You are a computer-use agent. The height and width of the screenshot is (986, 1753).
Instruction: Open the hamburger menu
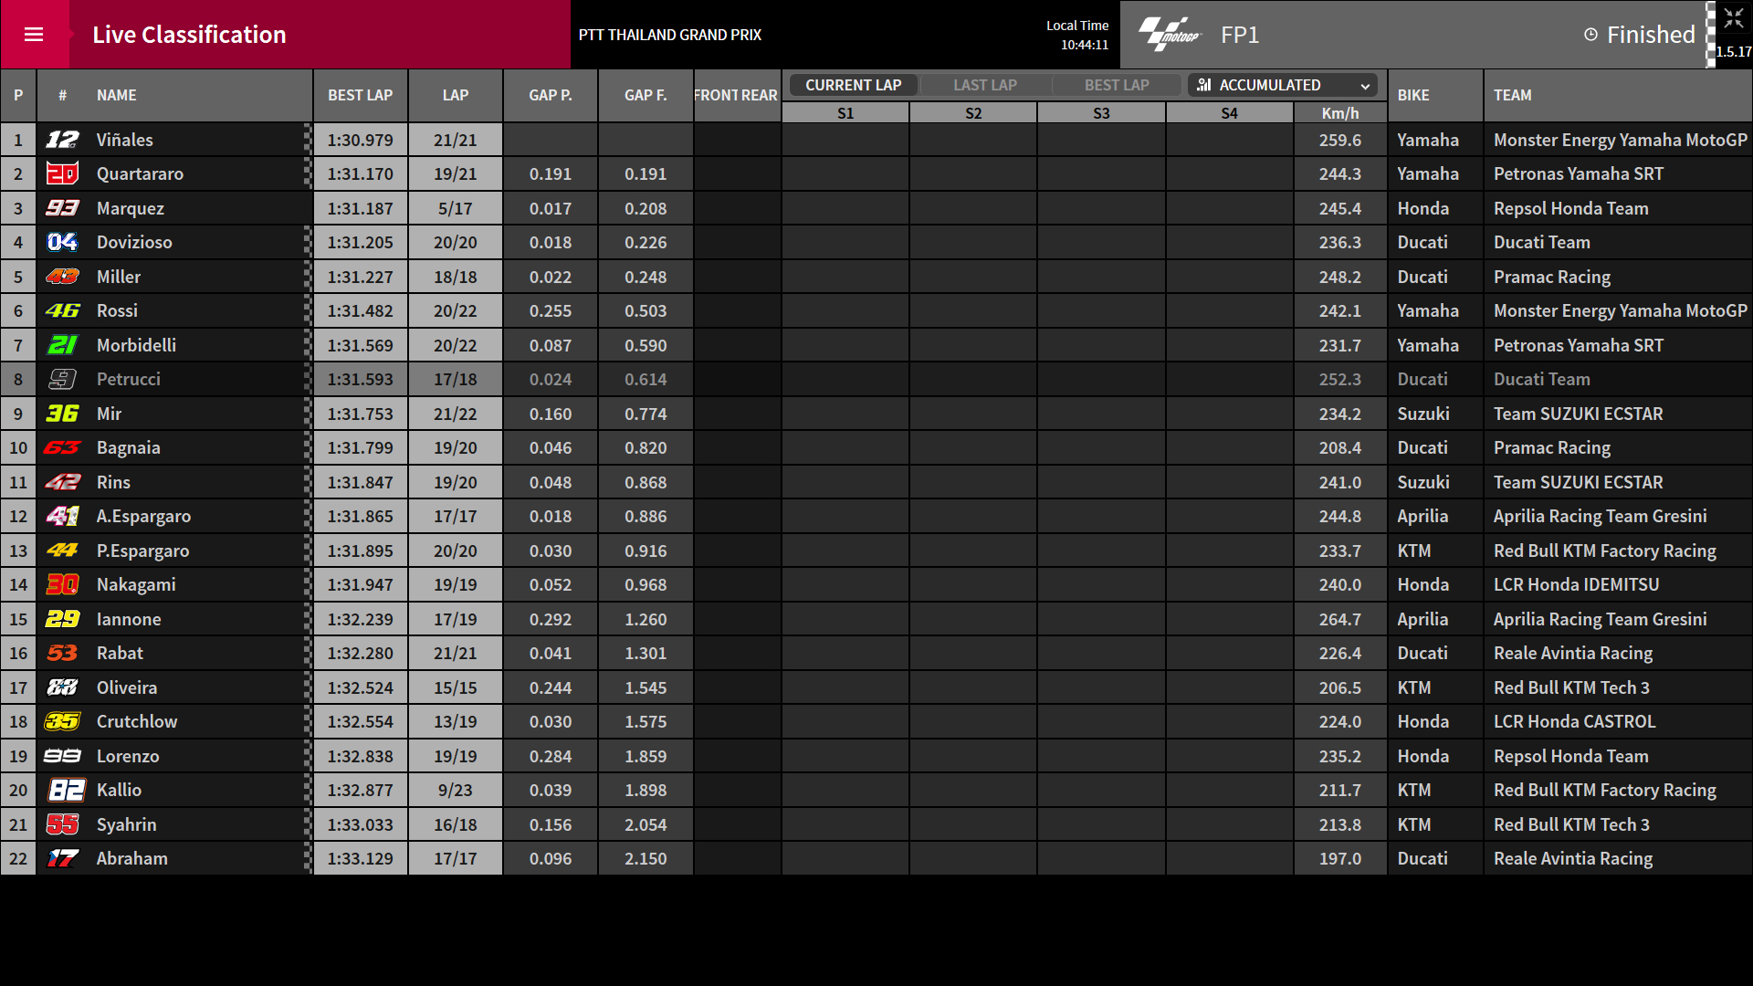coord(34,35)
